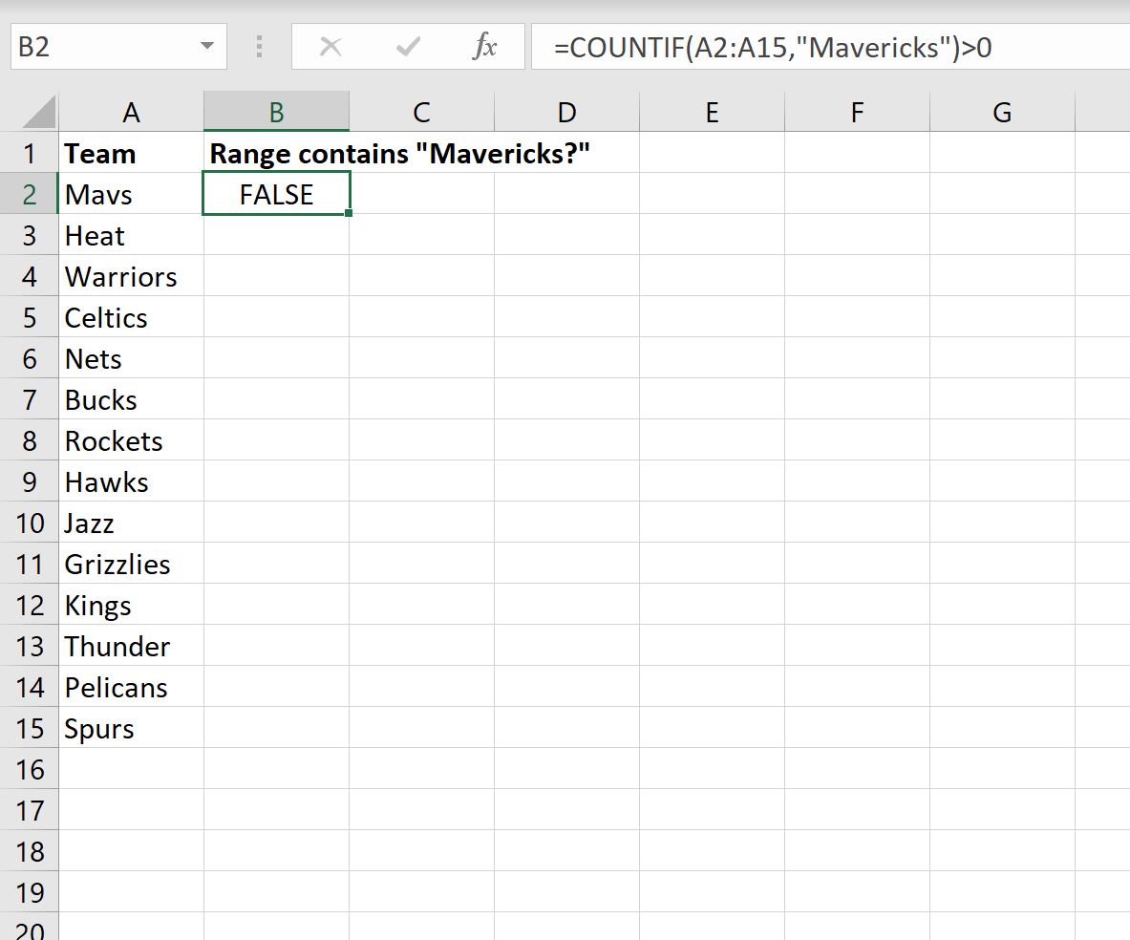Image resolution: width=1130 pixels, height=940 pixels.
Task: Click the Insert Function (fx) icon
Action: coord(486,45)
